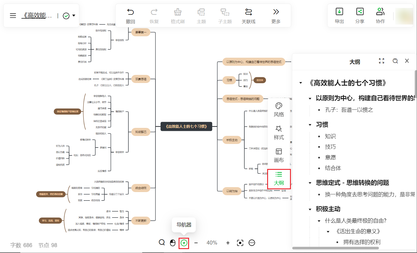This screenshot has width=417, height=253.
Task: Collapse 《高效能人士的七个习惯》 outline root
Action: [301, 83]
